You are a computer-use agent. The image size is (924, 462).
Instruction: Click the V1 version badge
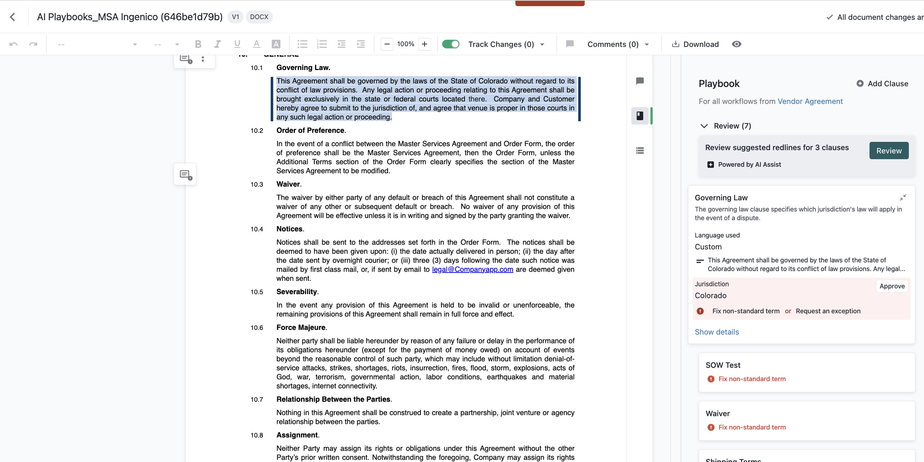235,17
